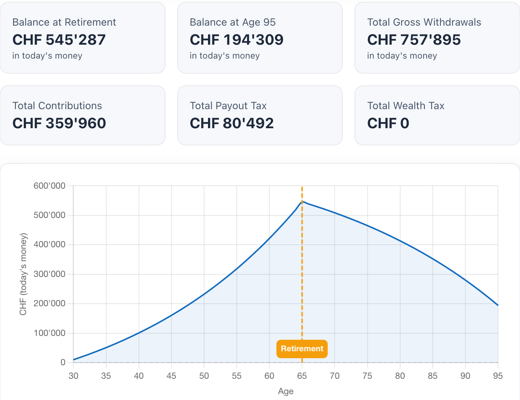Click age 65 on the x-axis
The width and height of the screenshot is (520, 400).
(302, 376)
